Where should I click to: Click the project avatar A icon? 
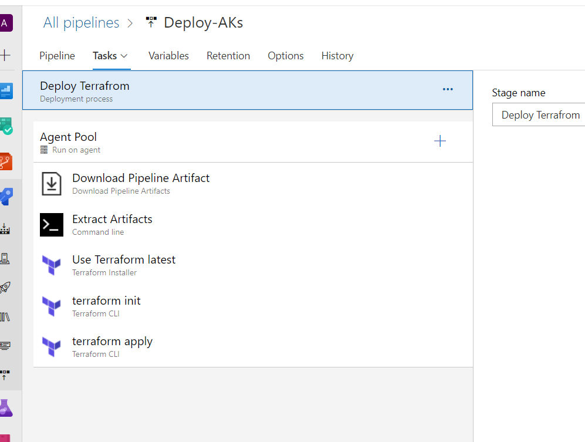coord(5,23)
